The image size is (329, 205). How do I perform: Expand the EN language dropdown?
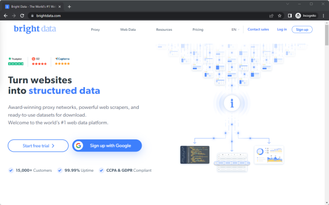[235, 29]
